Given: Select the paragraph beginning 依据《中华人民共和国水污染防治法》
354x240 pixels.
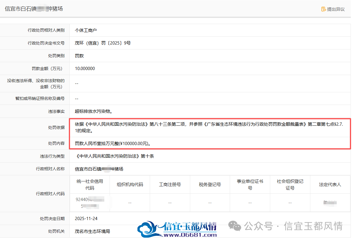Looking at the screenshot, I should pyautogui.click(x=209, y=127).
